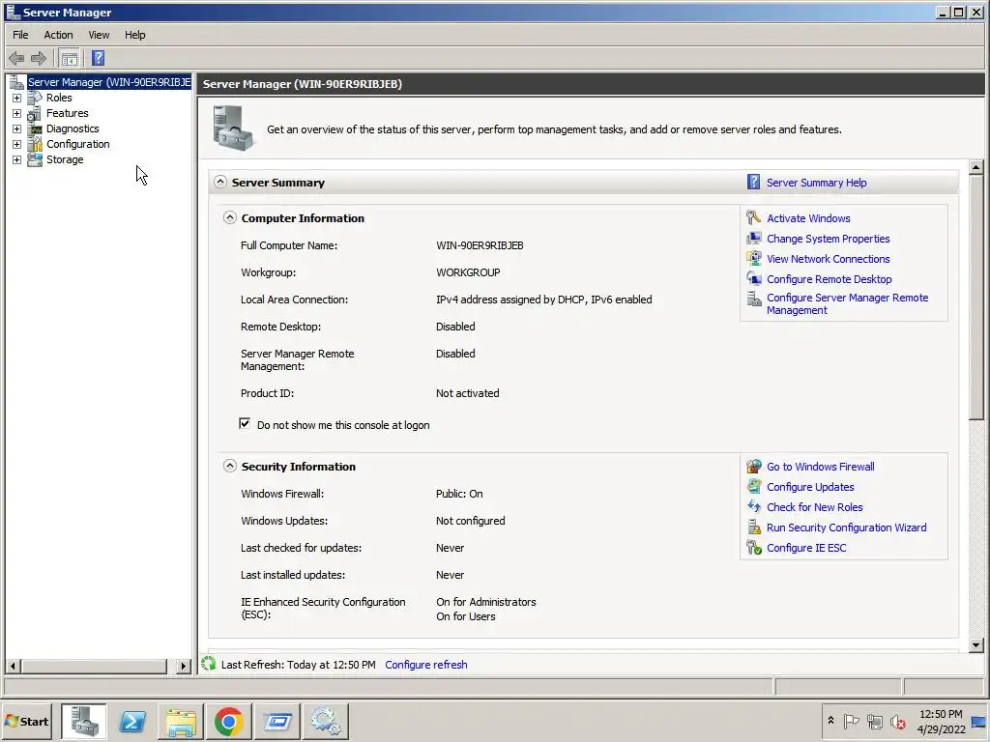
Task: Click the Storage node icon in tree
Action: pos(35,159)
